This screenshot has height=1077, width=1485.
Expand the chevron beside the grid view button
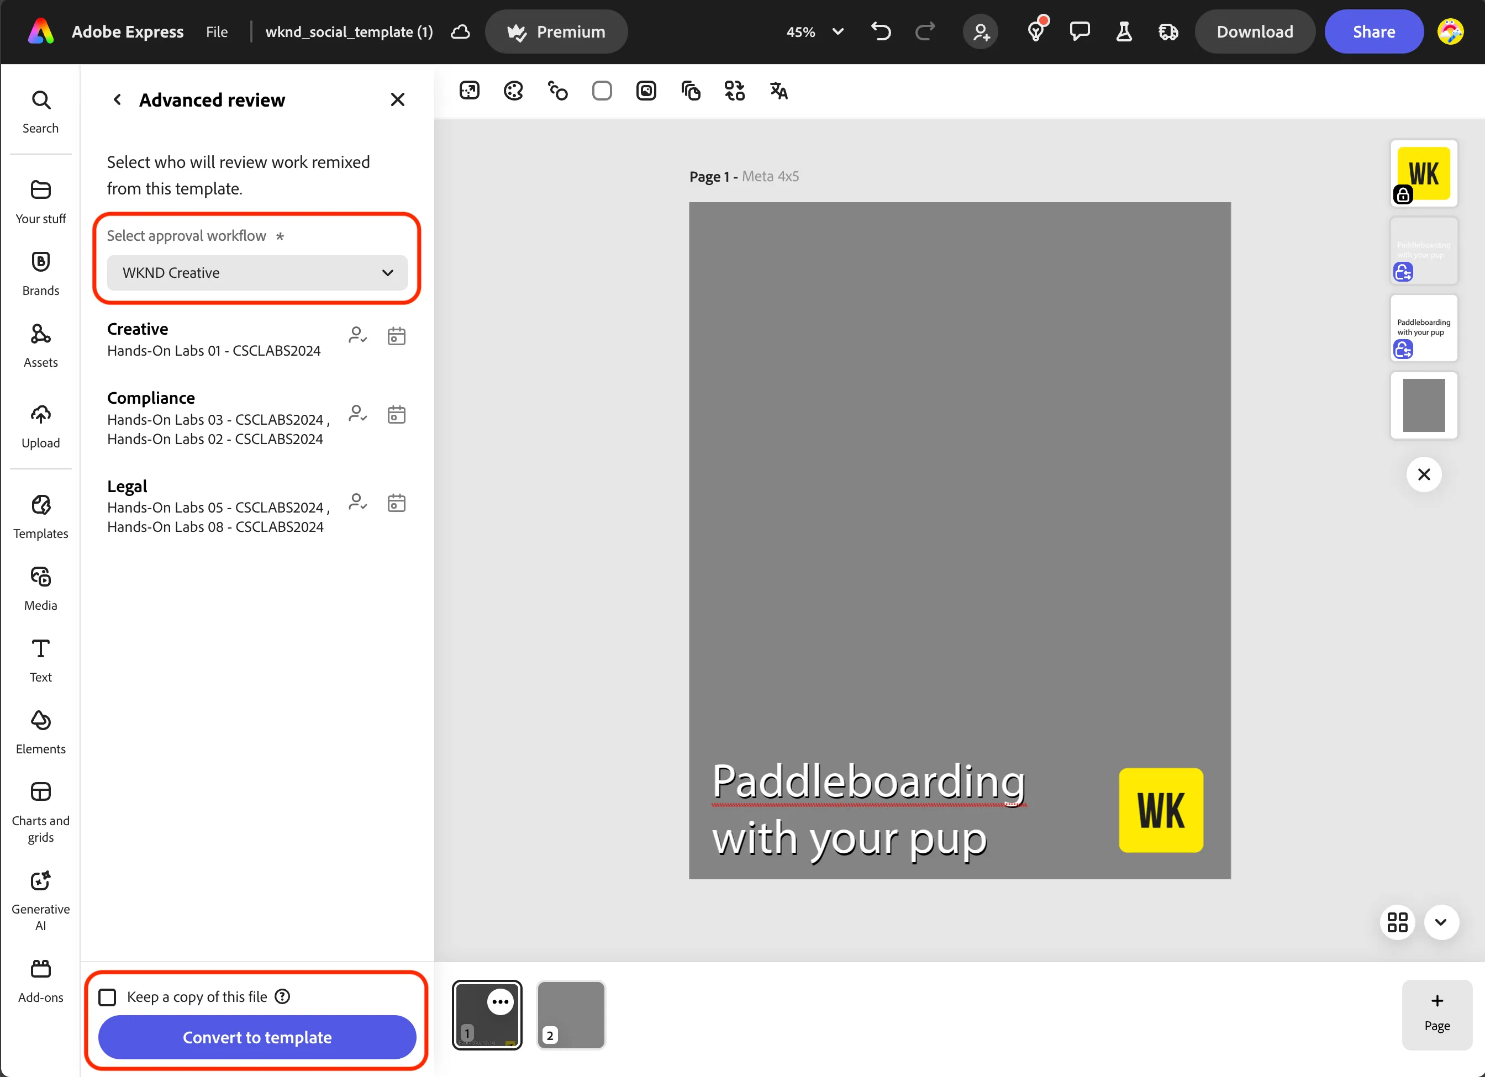(1440, 922)
